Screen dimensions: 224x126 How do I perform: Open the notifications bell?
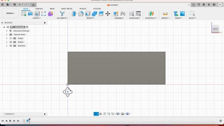point(209,5)
